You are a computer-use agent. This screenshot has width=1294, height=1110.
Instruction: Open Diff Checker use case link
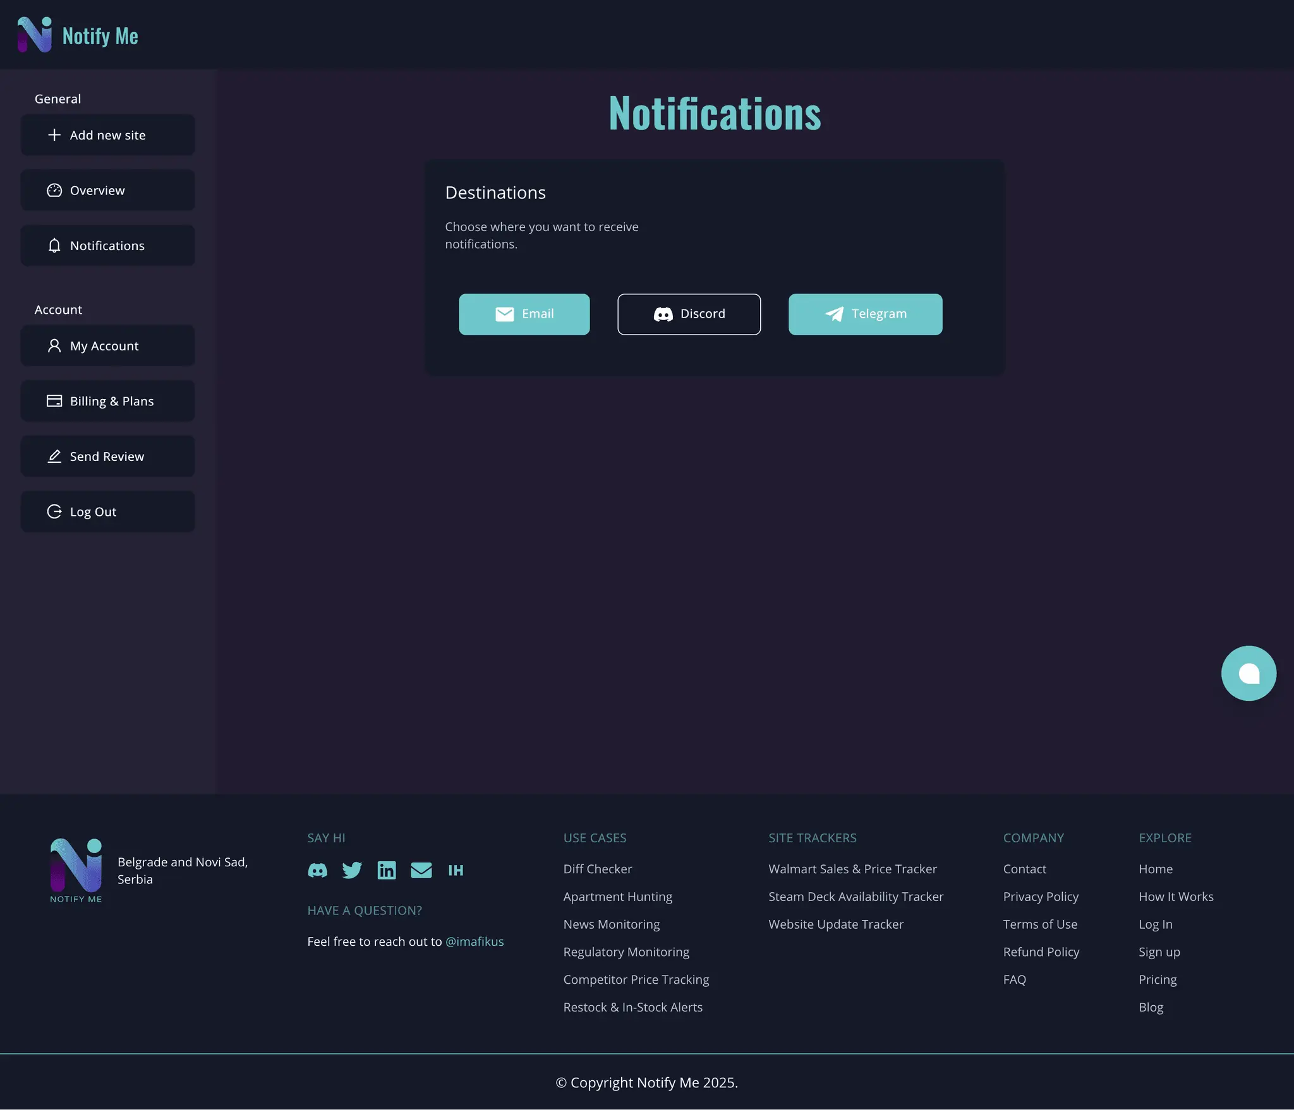pos(598,869)
